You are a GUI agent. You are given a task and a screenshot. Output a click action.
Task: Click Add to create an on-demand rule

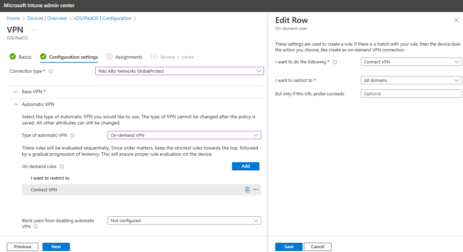(x=245, y=166)
